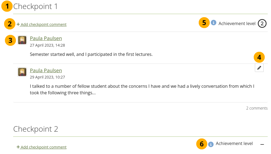Click the plus icon for Checkpoint 2 comment
This screenshot has width=271, height=154.
[x=18, y=147]
